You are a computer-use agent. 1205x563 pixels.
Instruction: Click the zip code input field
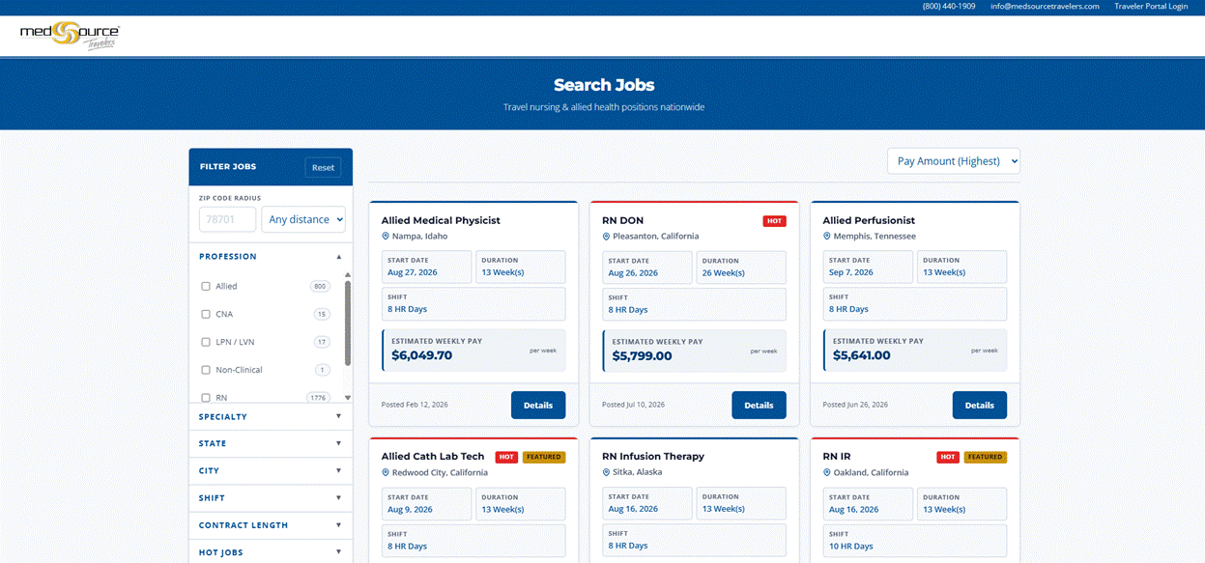pyautogui.click(x=227, y=219)
